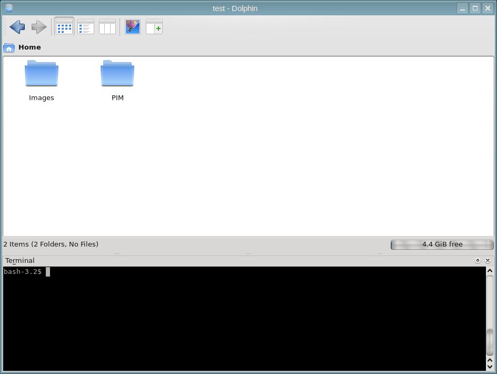Go back with the blue arrow

(x=17, y=27)
